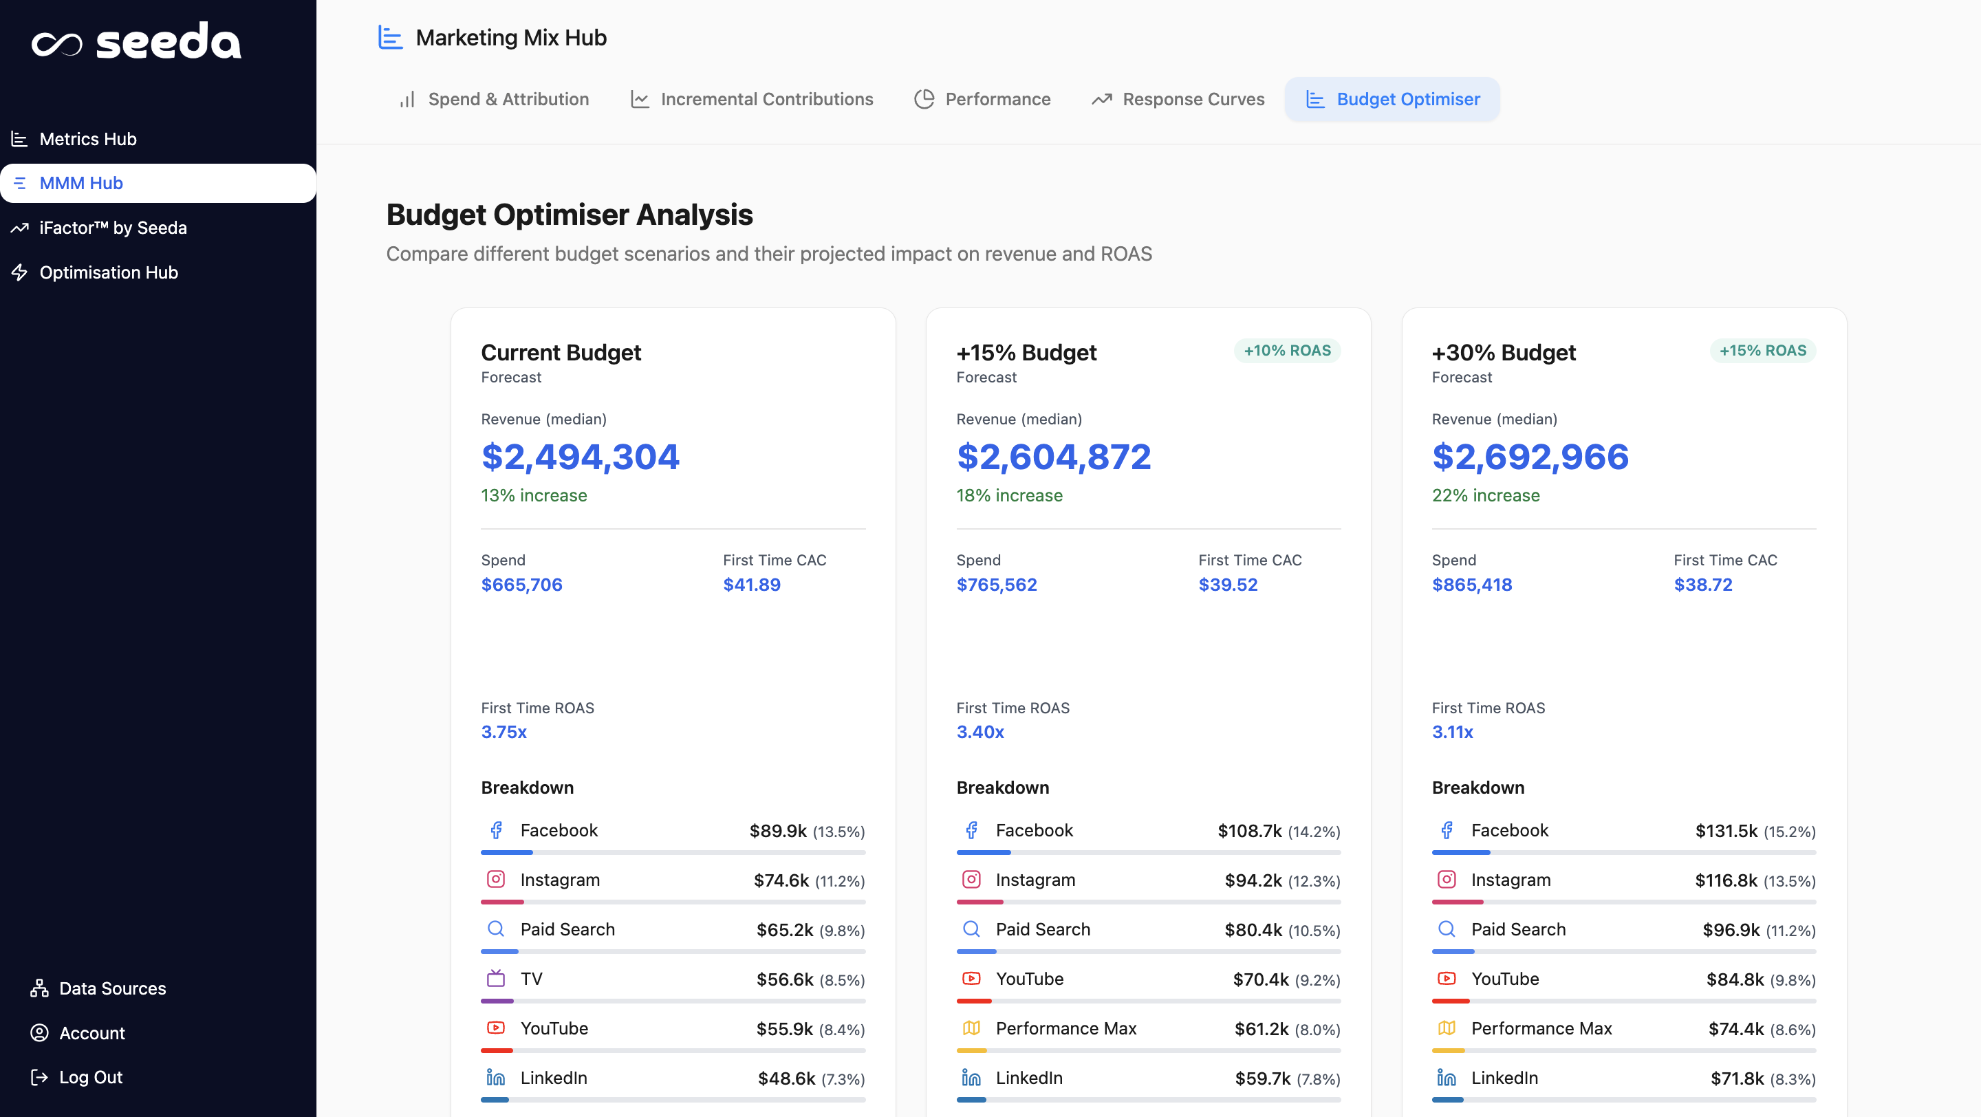Switch to the Incremental Contributions tab
Screen dimensions: 1981x1117
(x=752, y=99)
